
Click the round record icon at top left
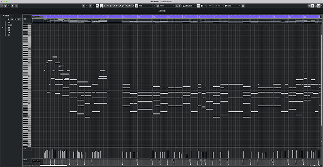(x=13, y=6)
